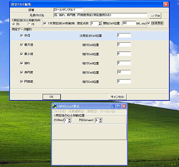Click the 相対Cell位置 field for 円筒度
The image size is (179, 167).
tap(124, 82)
